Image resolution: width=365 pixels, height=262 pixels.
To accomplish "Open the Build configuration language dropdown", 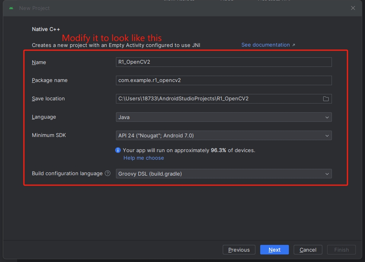I will [x=224, y=174].
